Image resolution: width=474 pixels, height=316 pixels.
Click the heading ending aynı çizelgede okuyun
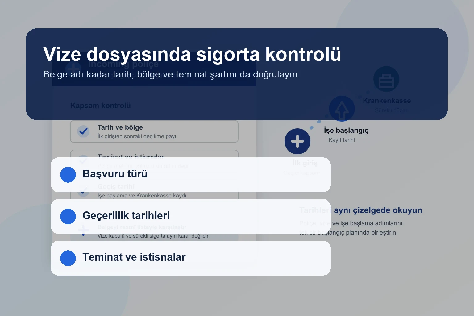(x=361, y=210)
